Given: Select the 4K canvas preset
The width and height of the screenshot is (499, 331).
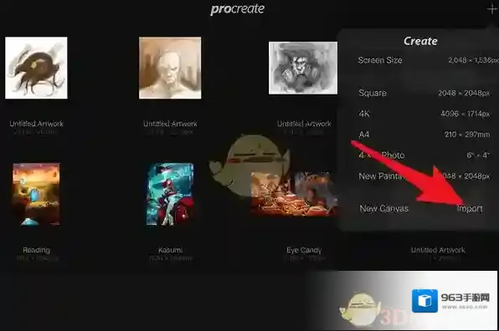Looking at the screenshot, I should [424, 114].
